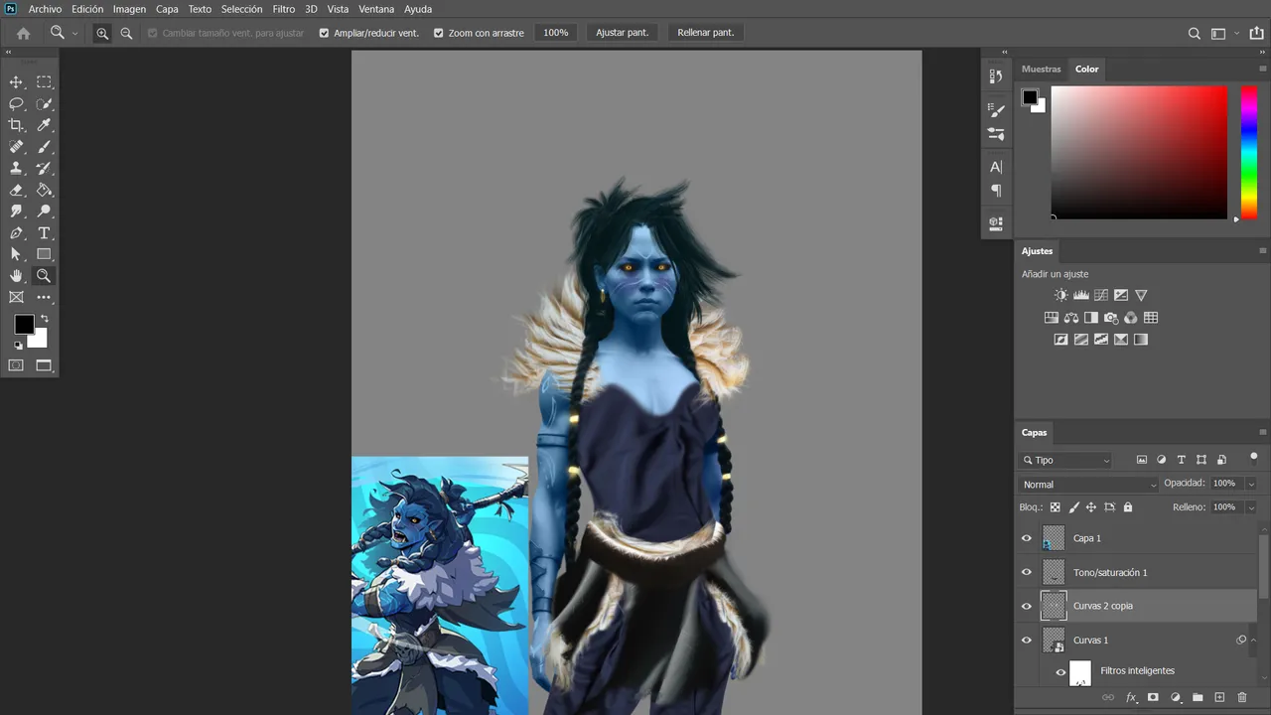Hide the Tono/saturación 1 layer
The image size is (1271, 715).
[x=1027, y=572]
